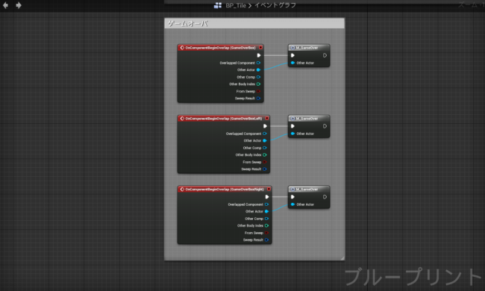Image resolution: width=485 pixels, height=291 pixels.
Task: Click exec output pin of GameOverBox event
Action: coord(259,55)
